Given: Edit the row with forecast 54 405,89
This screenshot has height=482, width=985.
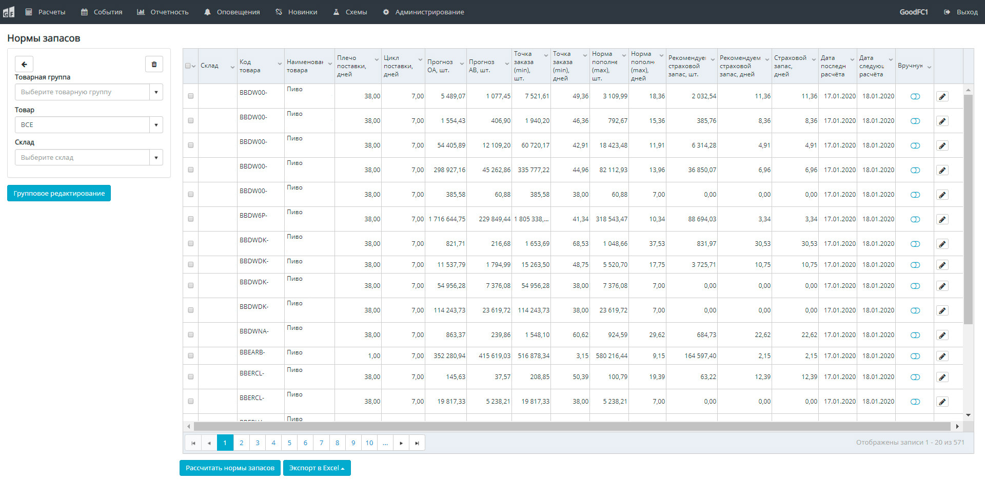Looking at the screenshot, I should point(942,145).
